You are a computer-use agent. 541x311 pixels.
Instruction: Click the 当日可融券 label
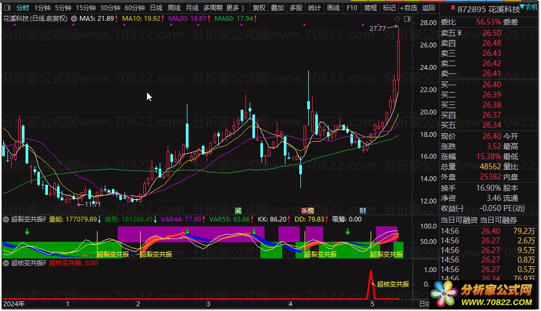click(498, 220)
